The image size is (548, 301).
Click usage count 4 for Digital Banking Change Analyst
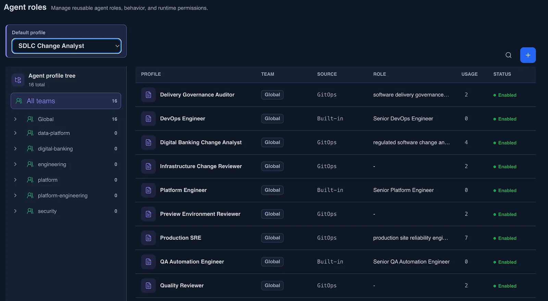(x=466, y=142)
